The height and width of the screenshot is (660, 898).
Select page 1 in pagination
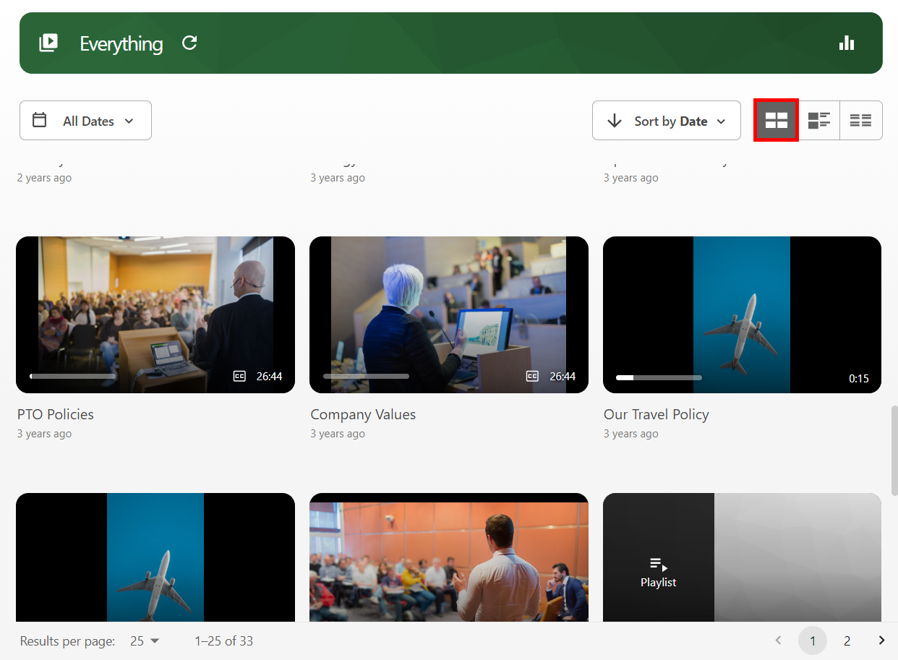[x=812, y=641]
